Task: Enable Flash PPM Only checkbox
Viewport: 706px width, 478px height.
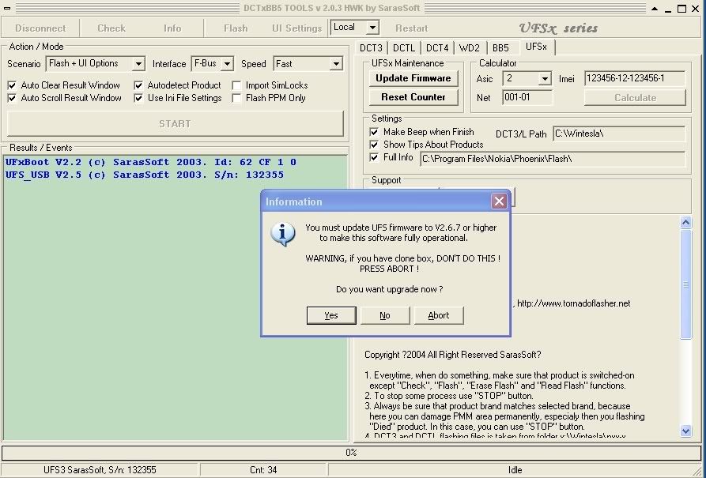Action: [237, 98]
